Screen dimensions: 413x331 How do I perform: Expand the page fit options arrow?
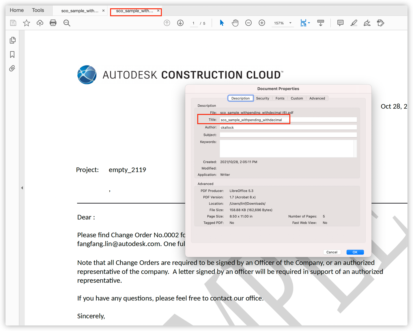tap(309, 23)
